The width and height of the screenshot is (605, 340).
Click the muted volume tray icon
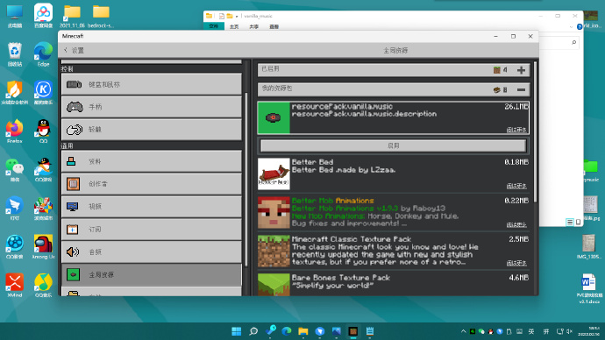pos(570,331)
